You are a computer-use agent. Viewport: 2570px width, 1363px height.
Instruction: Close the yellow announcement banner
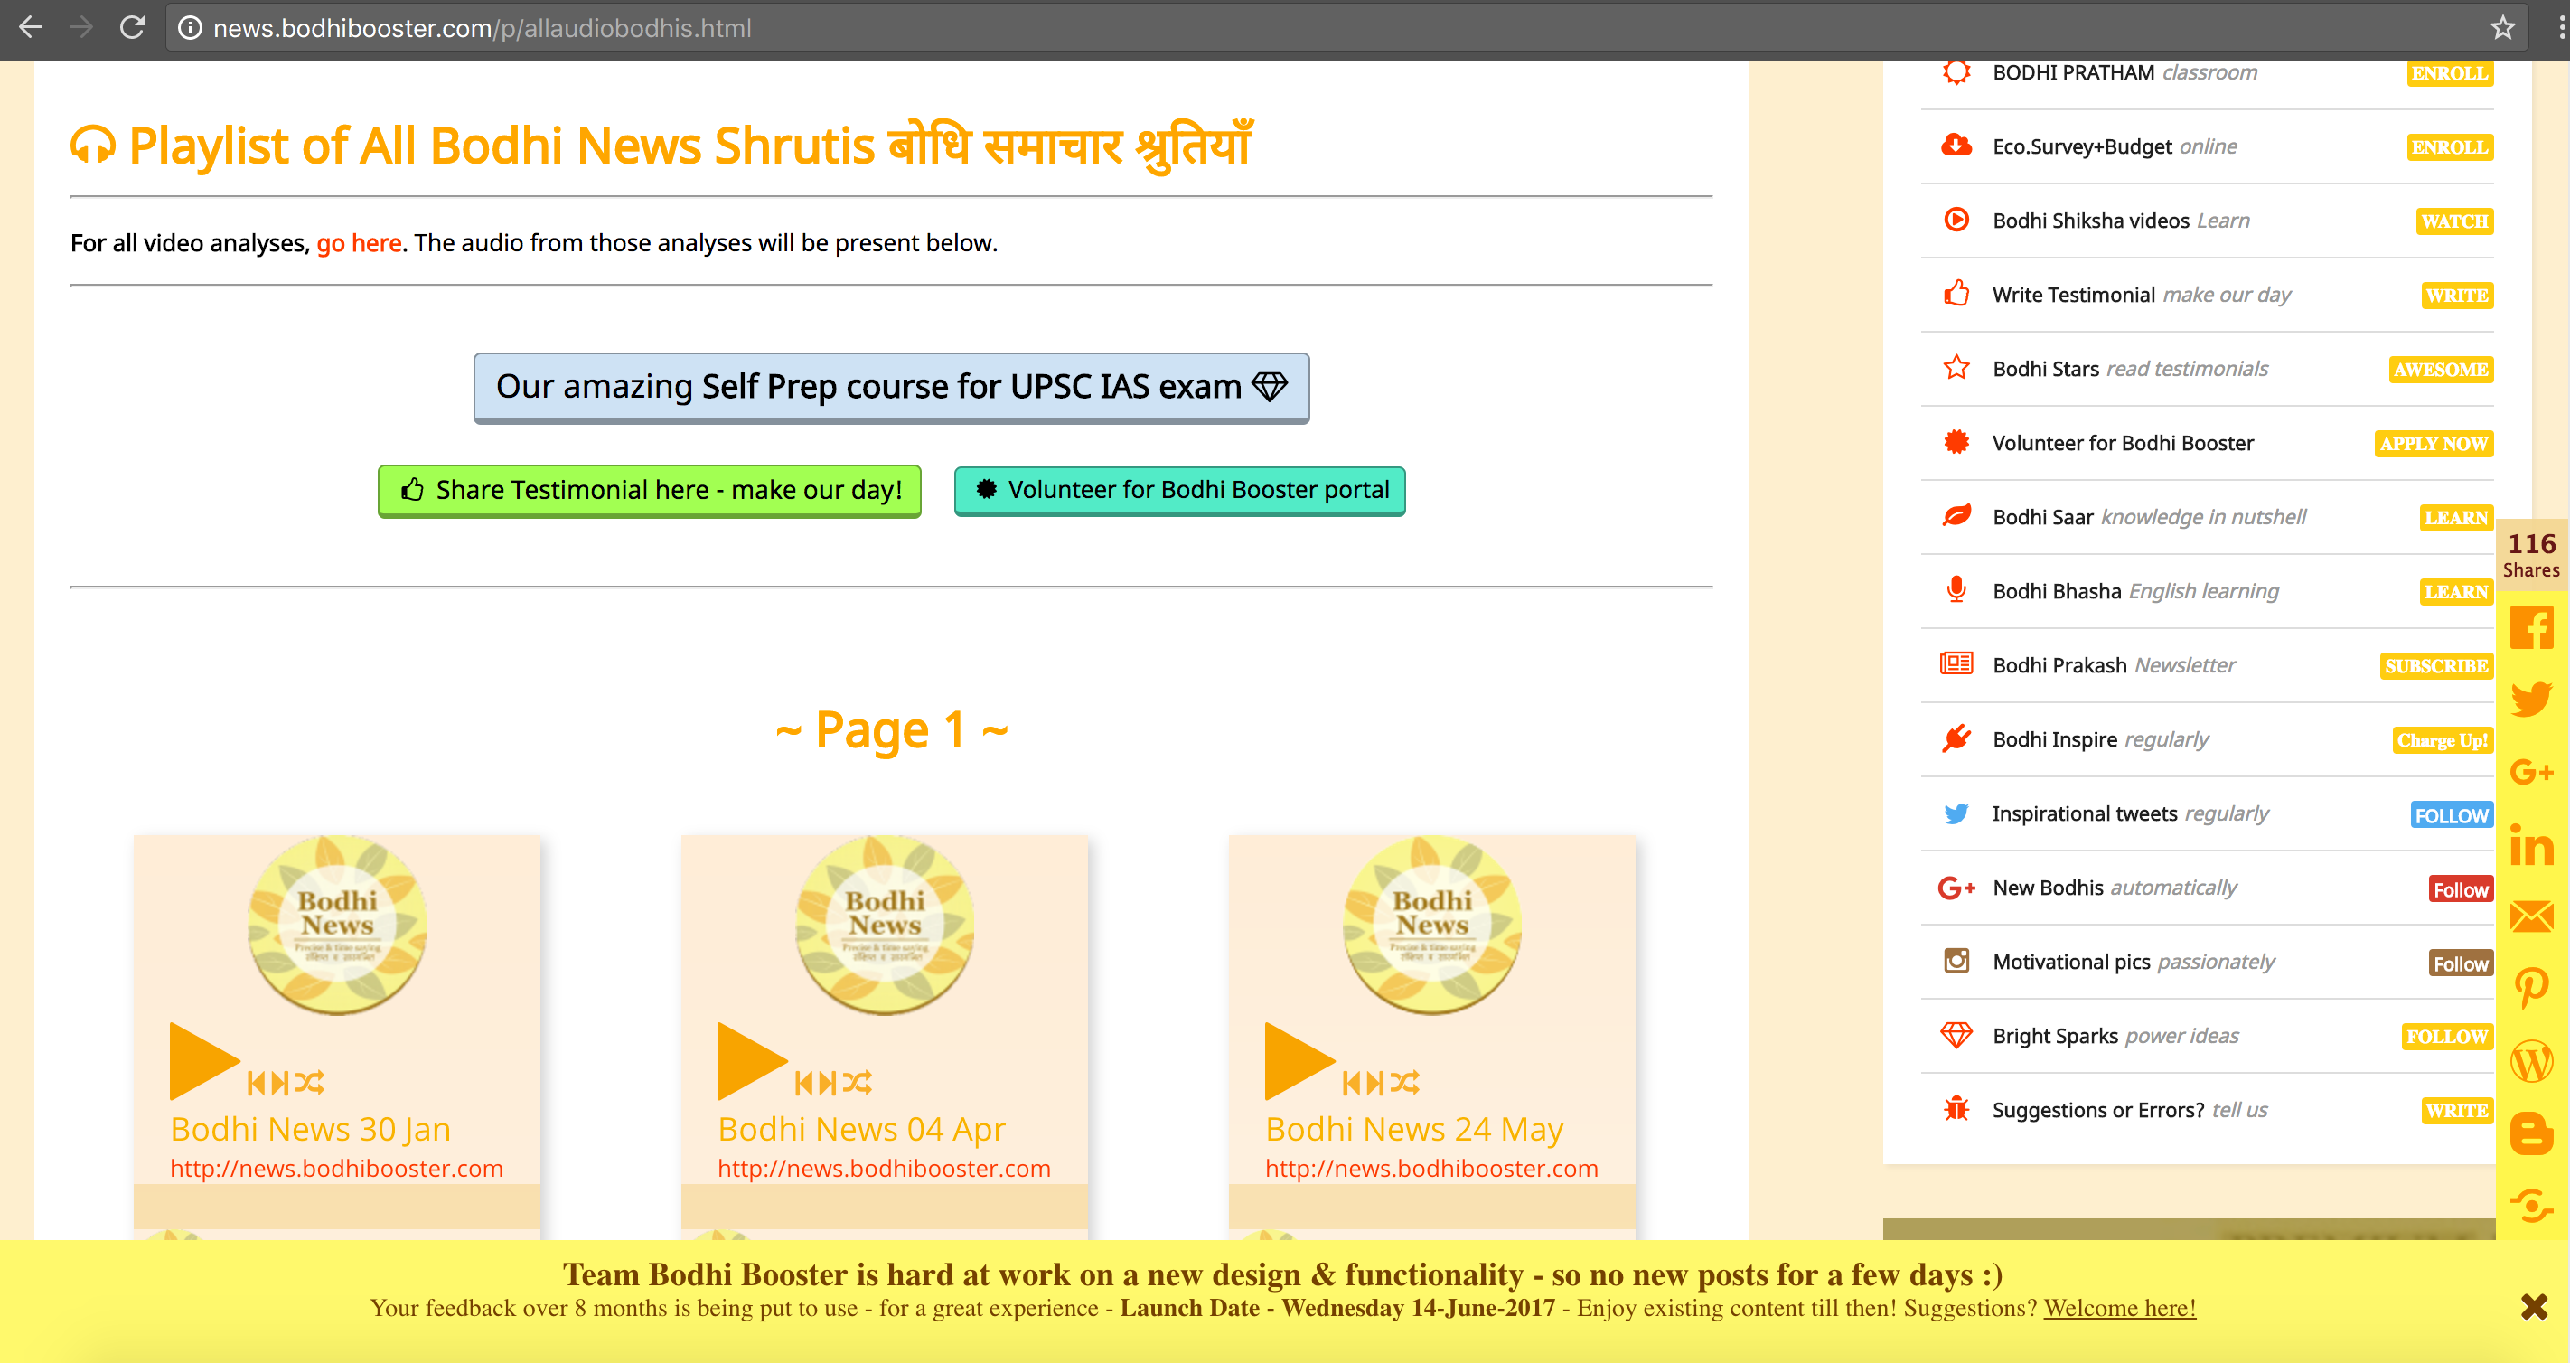coord(2534,1306)
